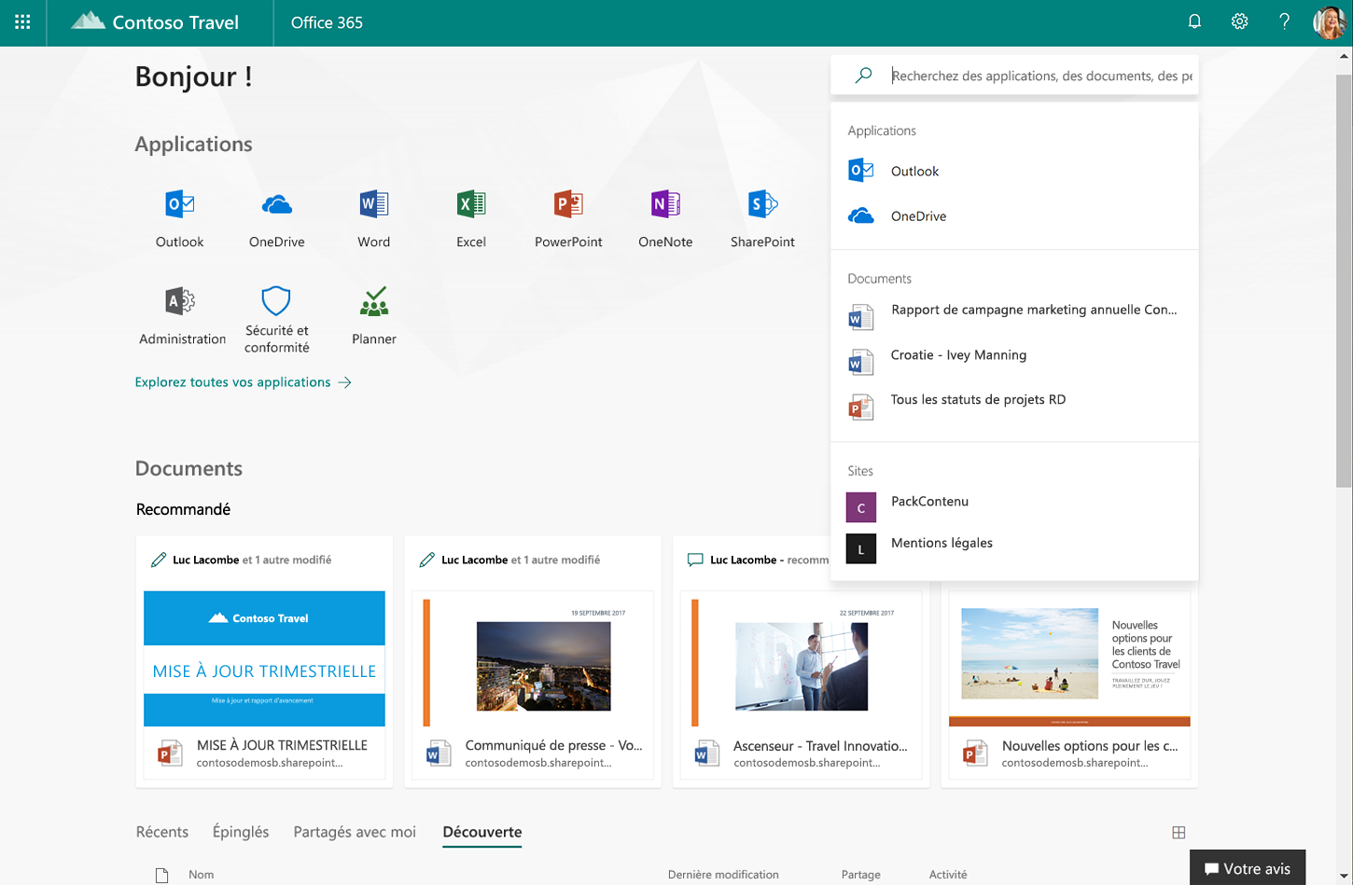Open the Mentions légales site suggestion
The height and width of the screenshot is (885, 1353).
1014,546
